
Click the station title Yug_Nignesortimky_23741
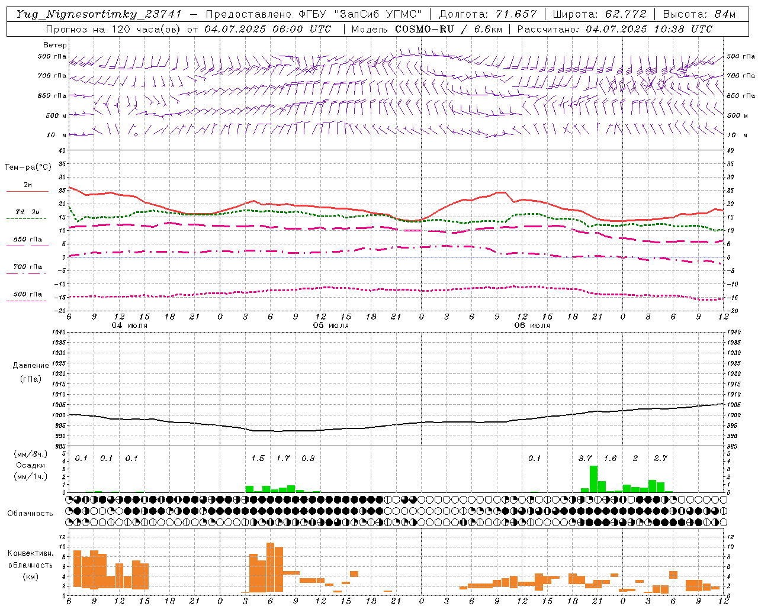98,14
